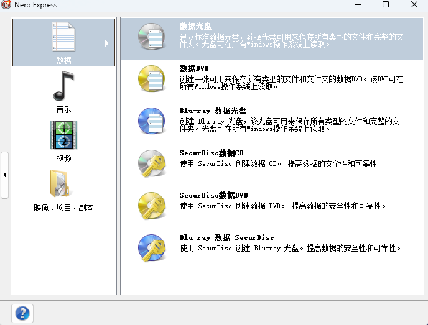Choose the 数据光盘 title text

[x=195, y=27]
